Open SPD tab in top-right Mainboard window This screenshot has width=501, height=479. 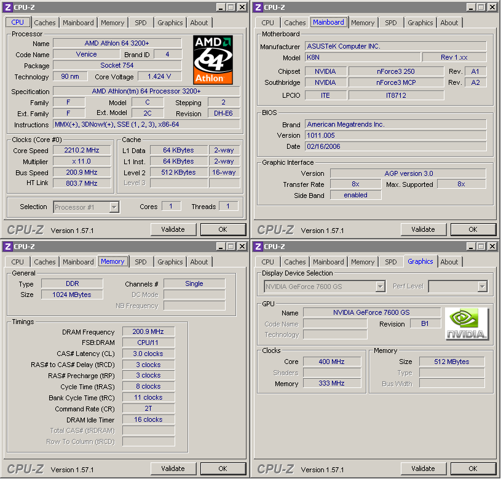391,23
